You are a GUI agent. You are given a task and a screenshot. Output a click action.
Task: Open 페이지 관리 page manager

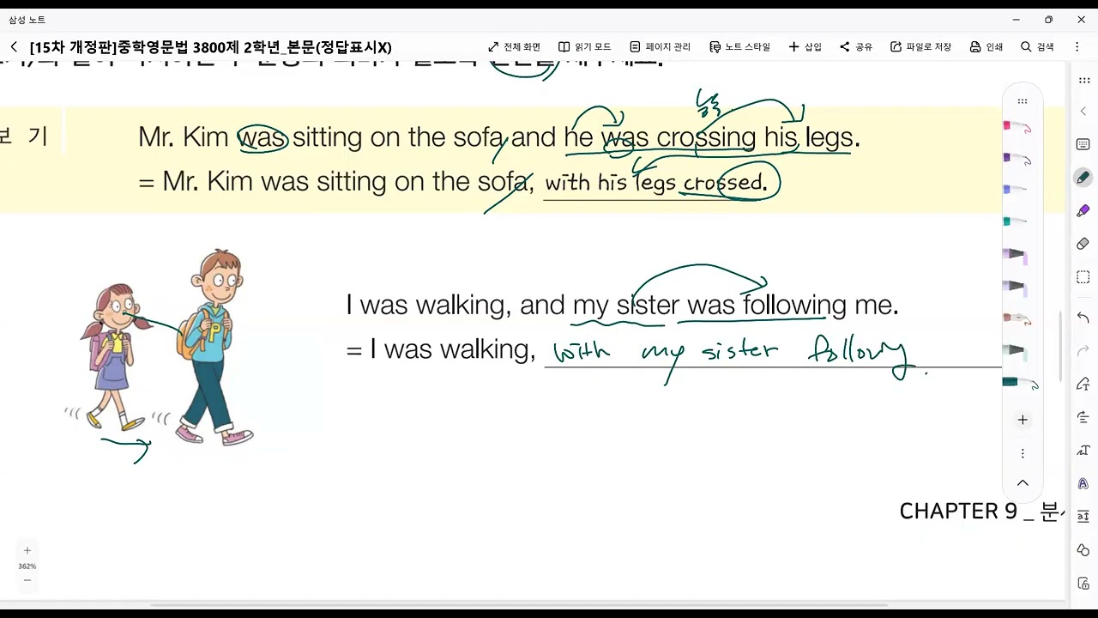pyautogui.click(x=660, y=47)
